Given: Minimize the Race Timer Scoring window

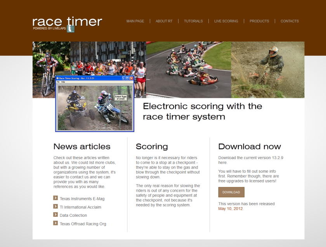Looking at the screenshot, I should click(124, 78).
